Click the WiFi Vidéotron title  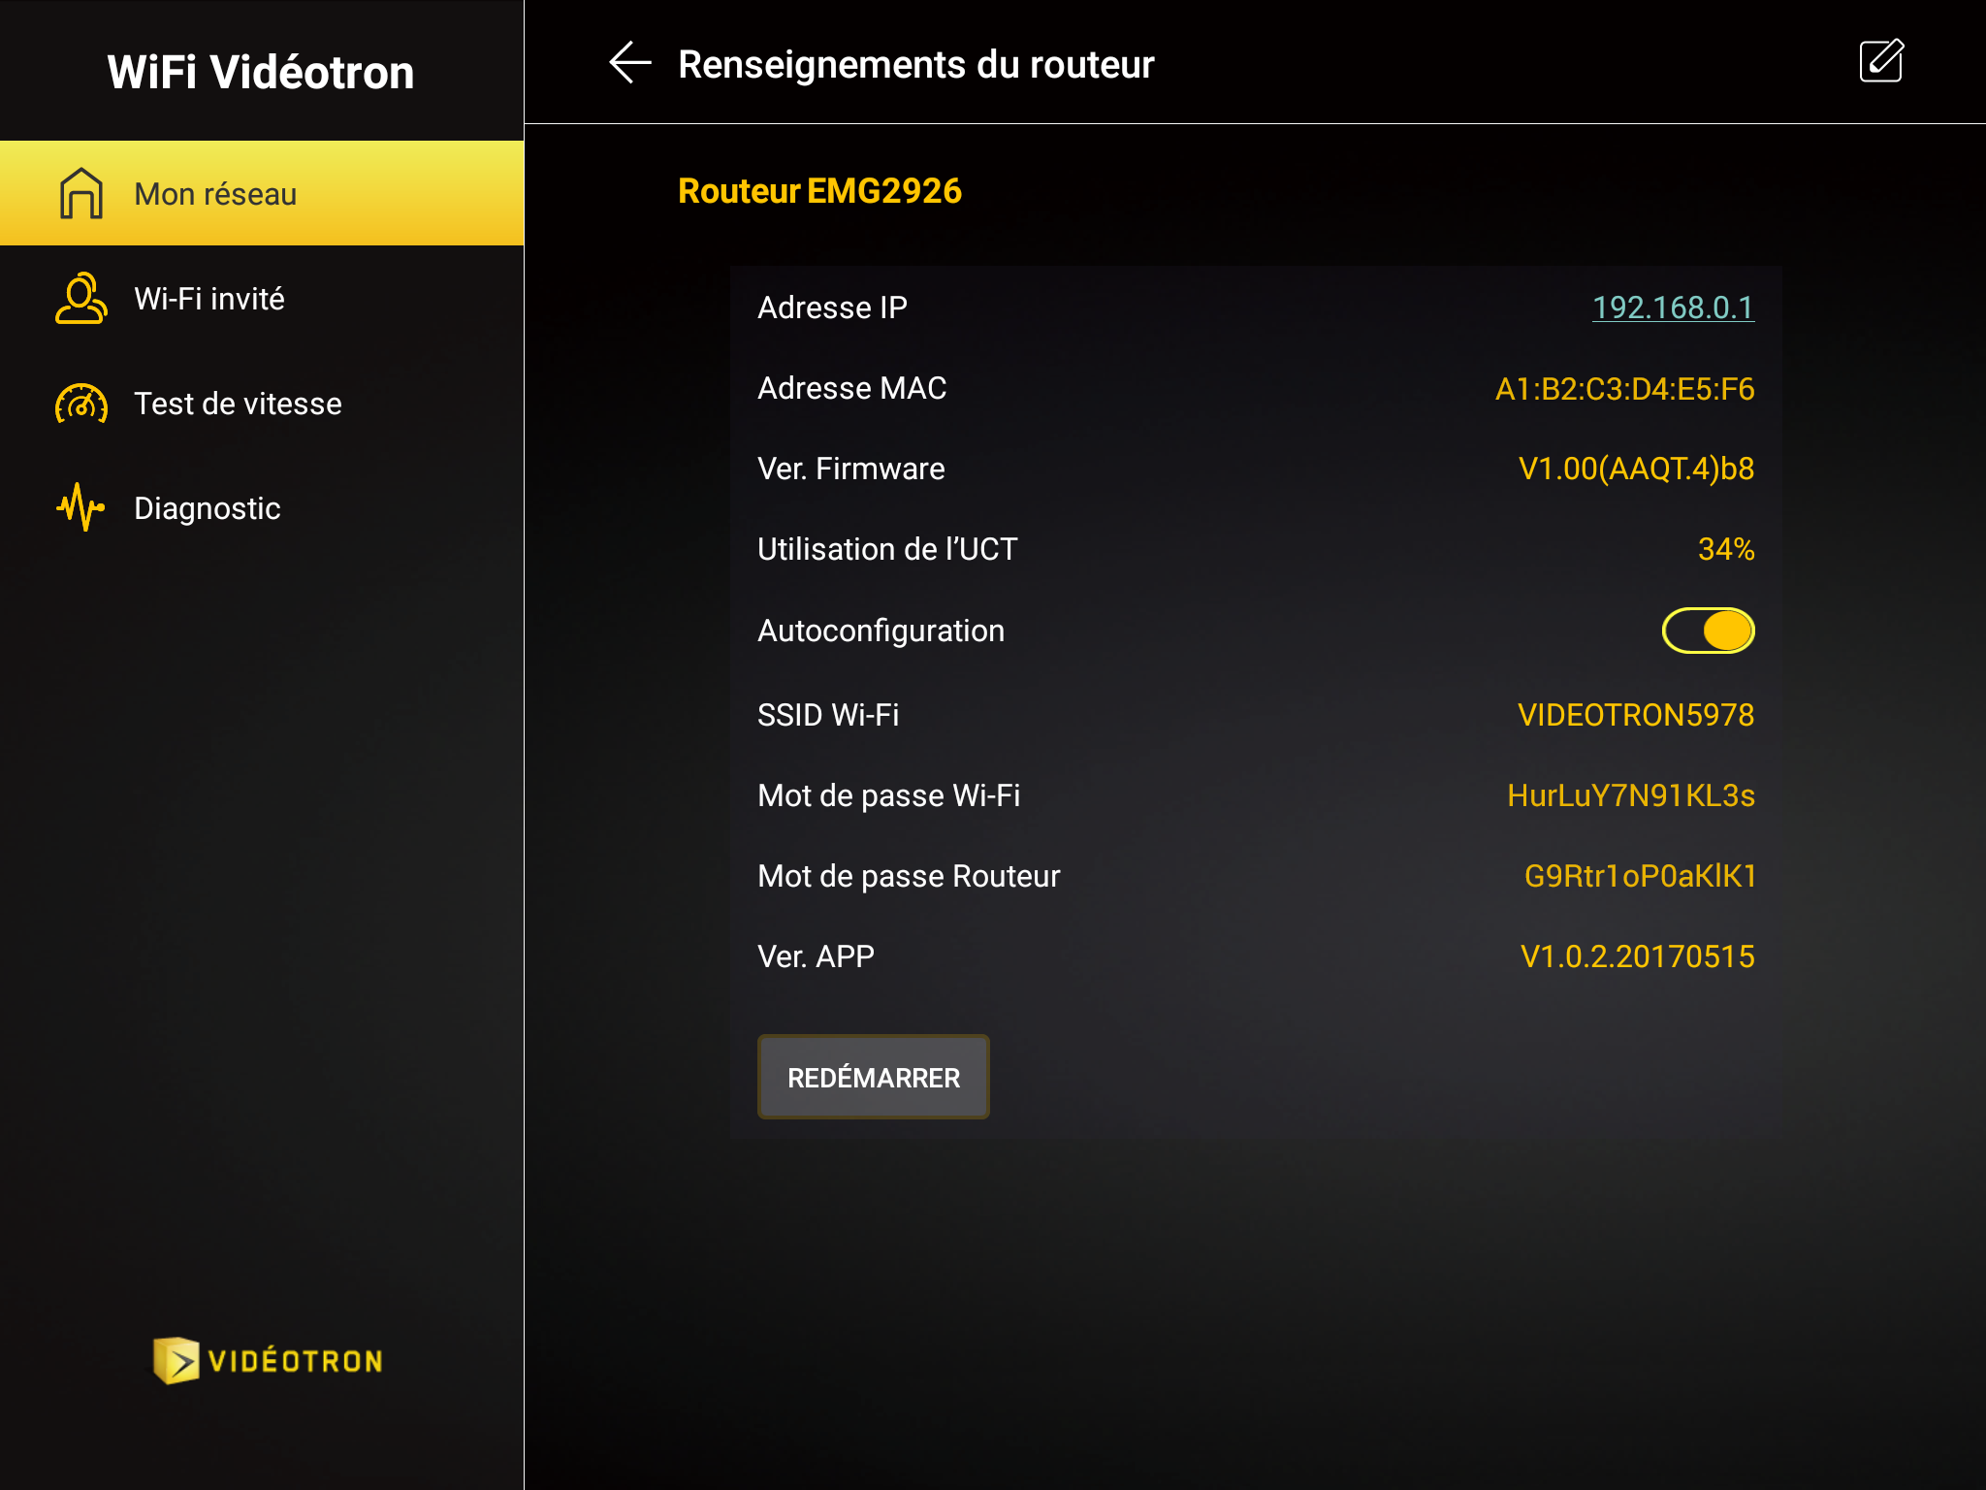click(x=261, y=72)
